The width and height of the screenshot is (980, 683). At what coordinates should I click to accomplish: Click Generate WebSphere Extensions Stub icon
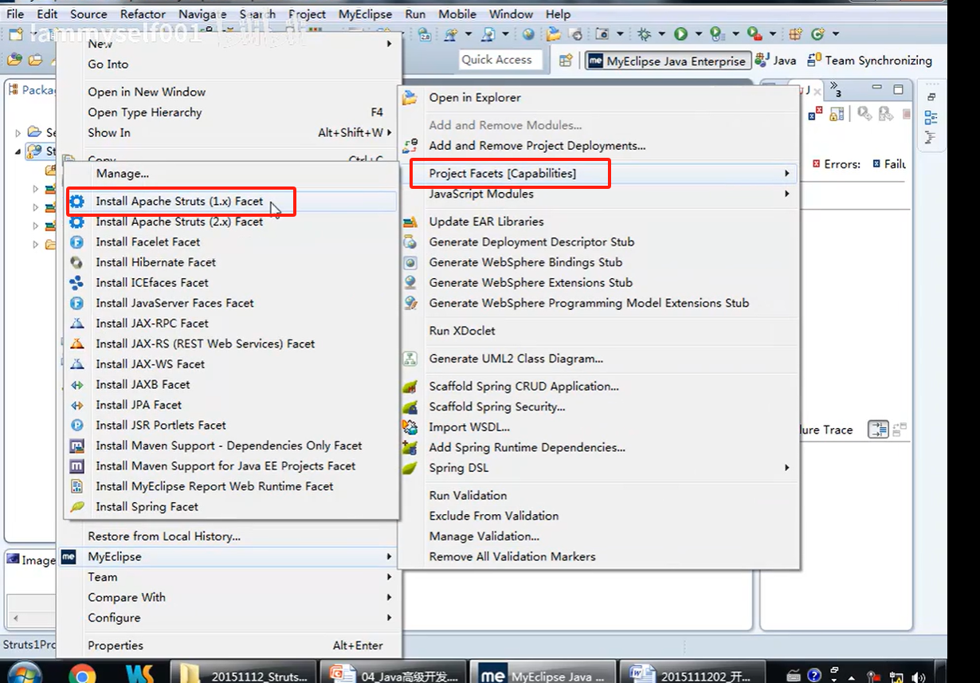point(410,283)
